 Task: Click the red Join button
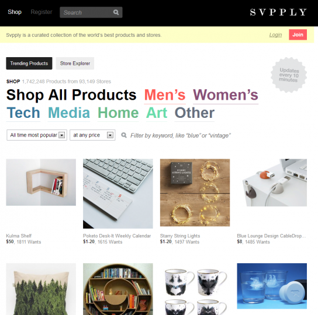(x=298, y=34)
